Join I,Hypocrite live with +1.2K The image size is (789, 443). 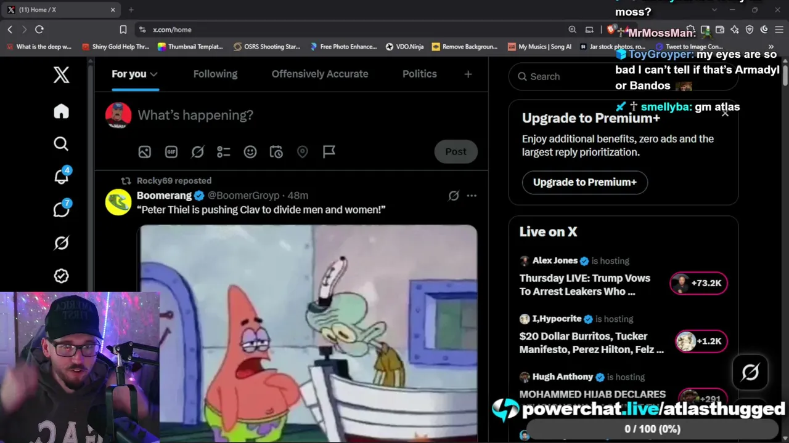(x=701, y=341)
